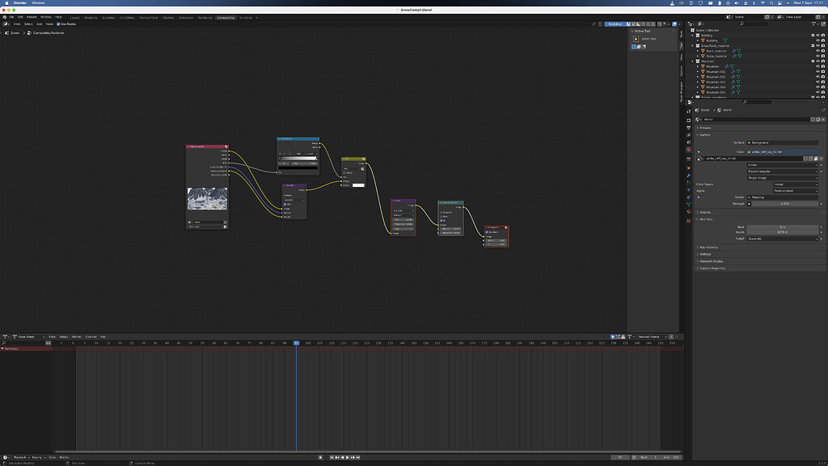Disable render camera icon for Mountain.002
This screenshot has width=828, height=466.
coord(822,77)
